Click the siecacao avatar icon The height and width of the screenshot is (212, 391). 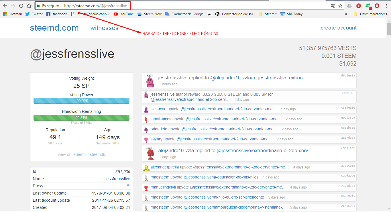click(x=146, y=109)
